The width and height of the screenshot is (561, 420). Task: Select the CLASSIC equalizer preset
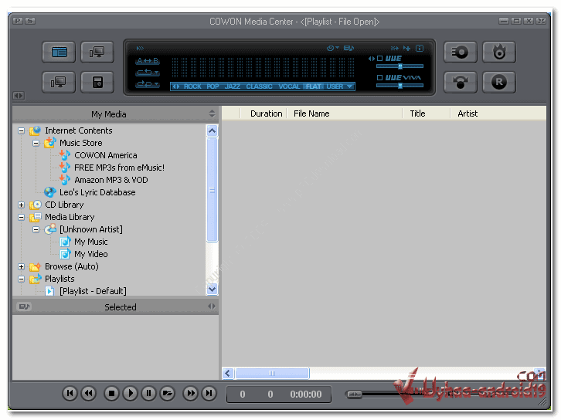click(259, 86)
